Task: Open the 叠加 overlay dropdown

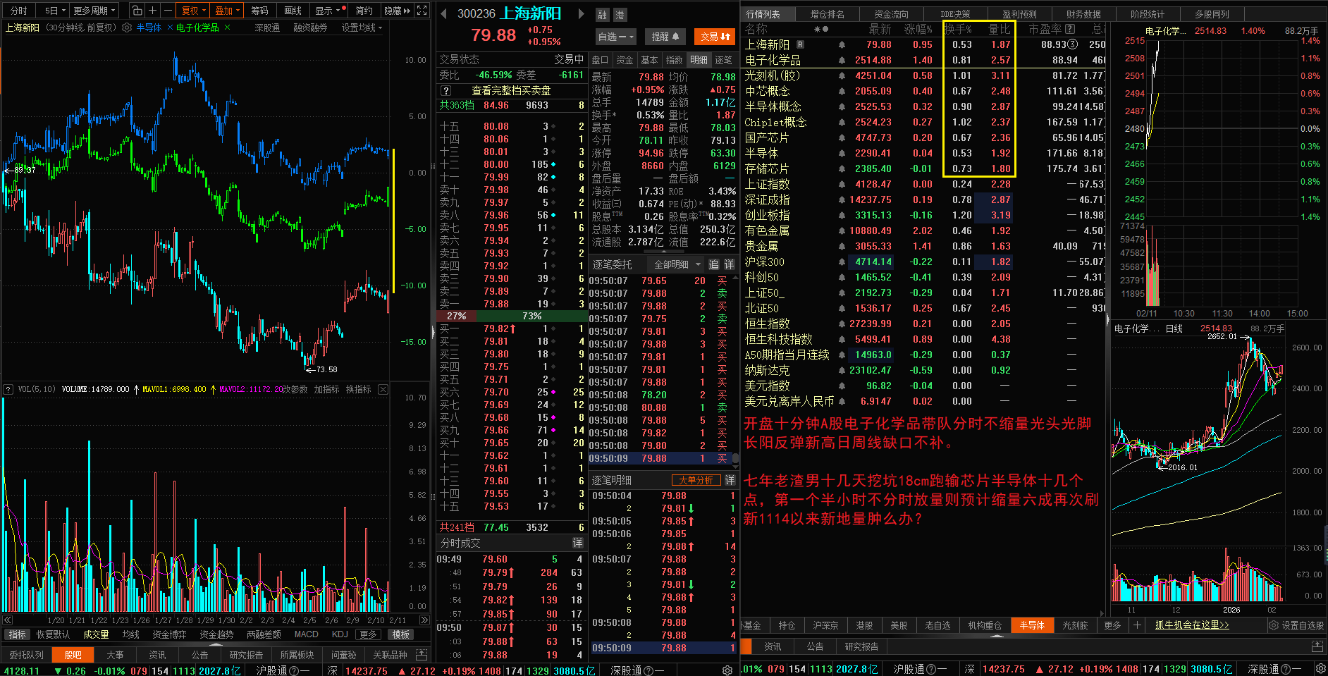Action: click(228, 11)
